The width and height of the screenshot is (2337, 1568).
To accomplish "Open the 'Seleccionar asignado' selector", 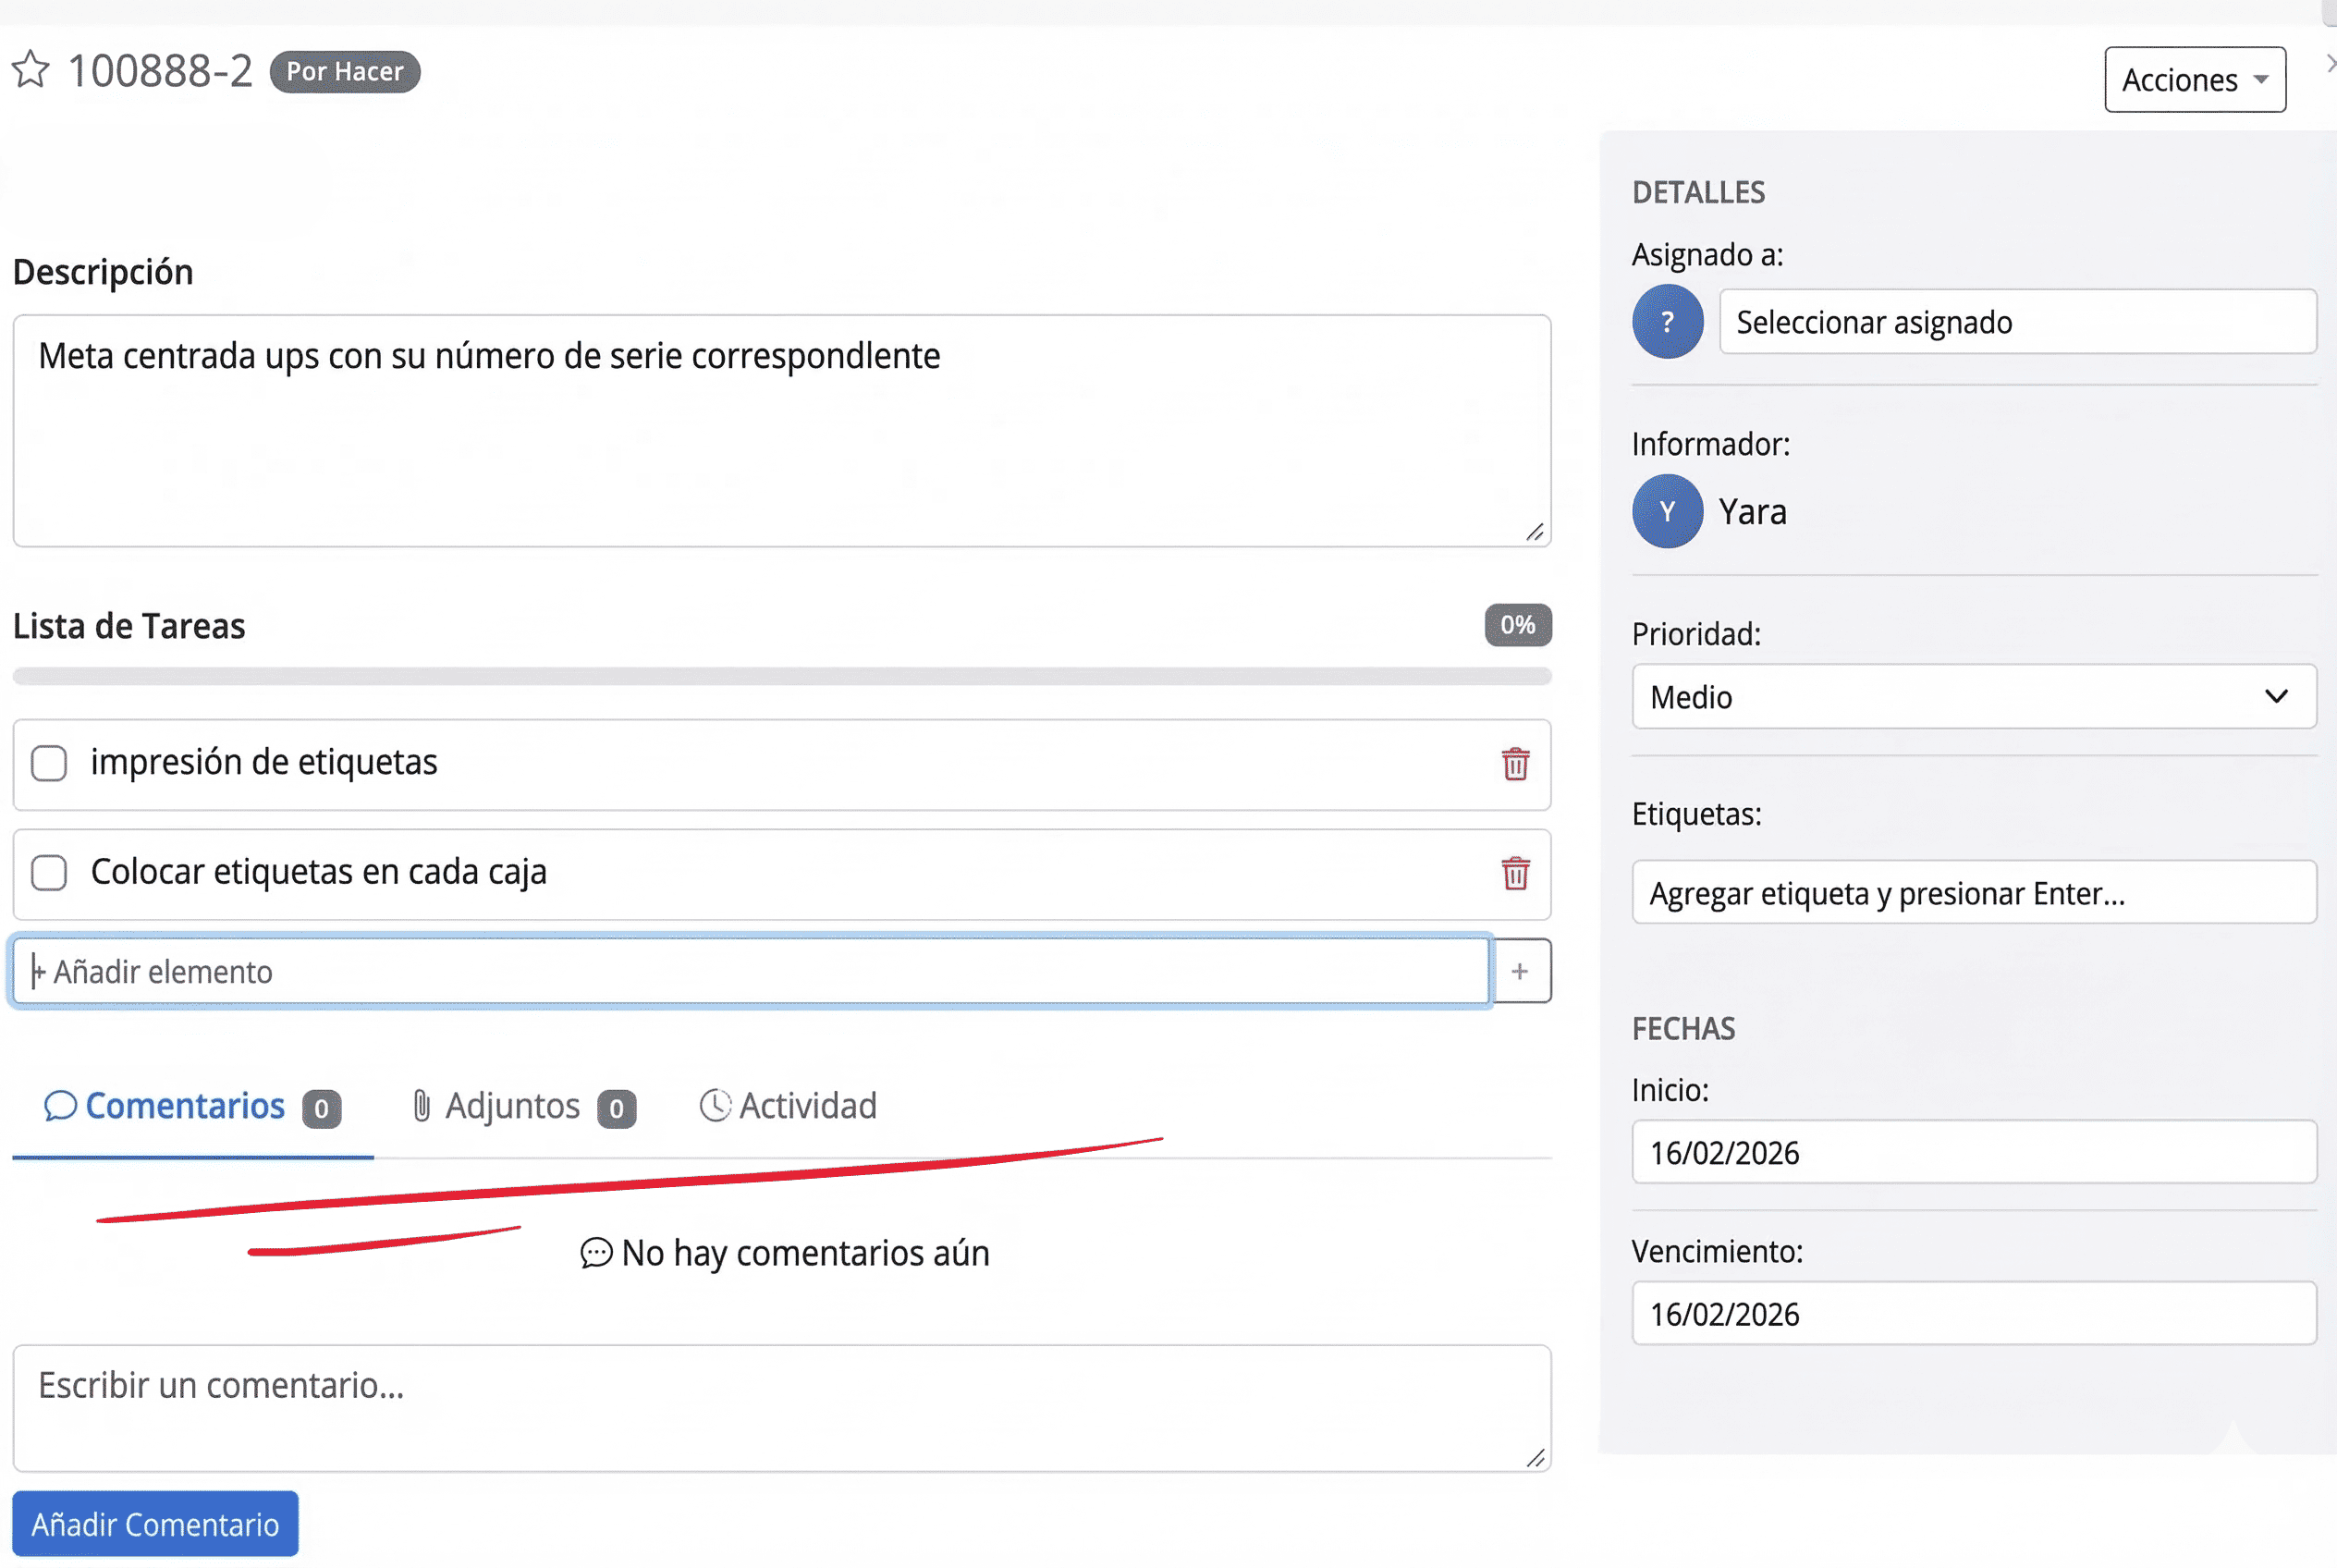I will point(2016,322).
